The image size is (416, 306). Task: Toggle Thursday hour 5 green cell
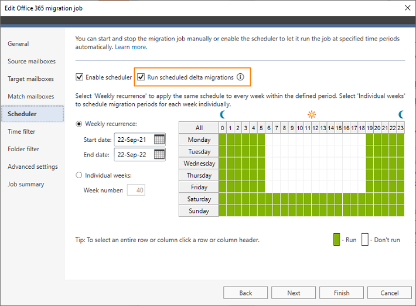coord(261,175)
